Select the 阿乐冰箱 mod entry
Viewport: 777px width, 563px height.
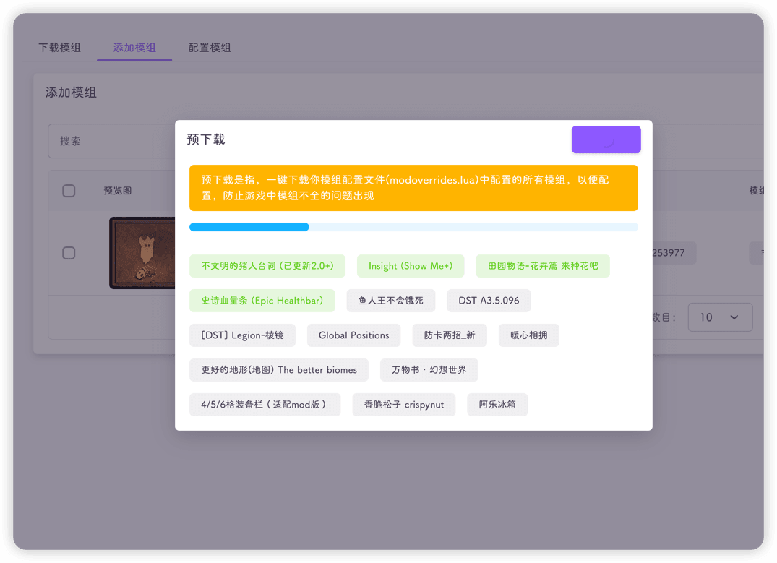[x=497, y=405]
